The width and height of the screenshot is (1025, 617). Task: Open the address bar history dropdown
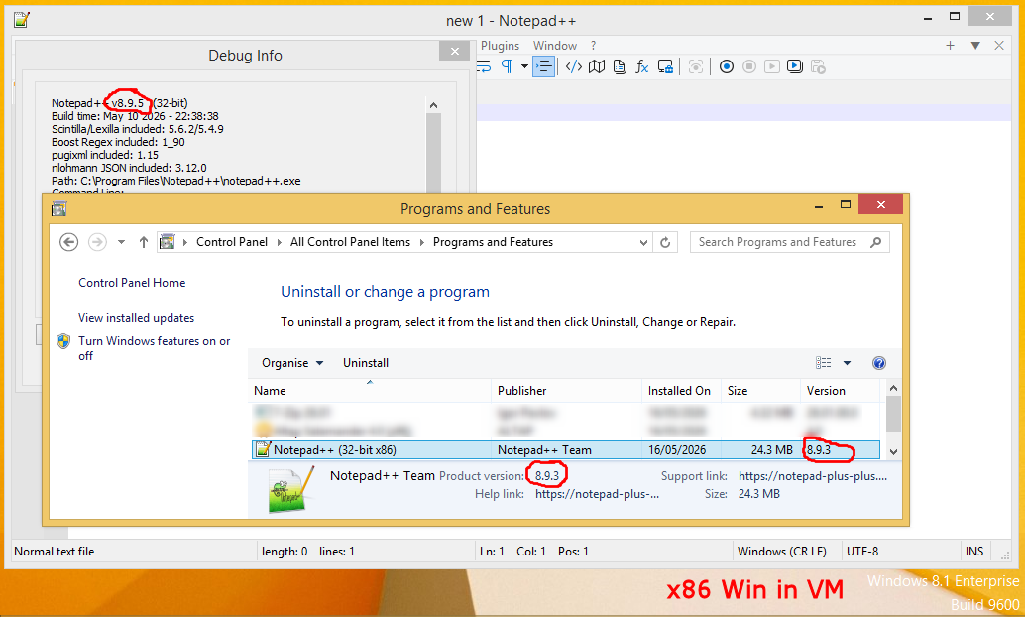644,242
